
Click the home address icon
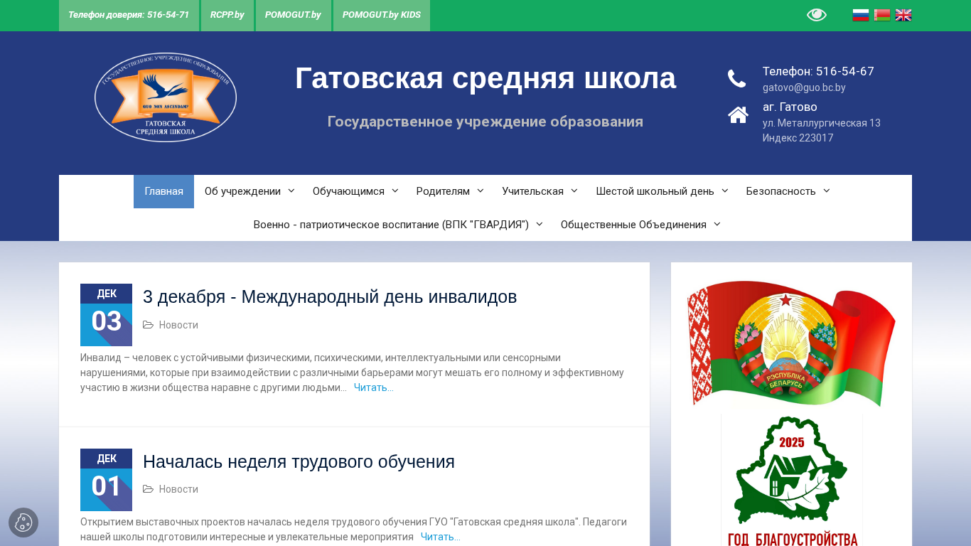738,114
